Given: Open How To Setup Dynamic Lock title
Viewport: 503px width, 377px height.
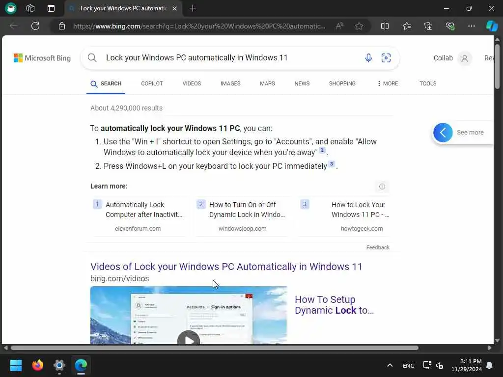Looking at the screenshot, I should pos(334,305).
